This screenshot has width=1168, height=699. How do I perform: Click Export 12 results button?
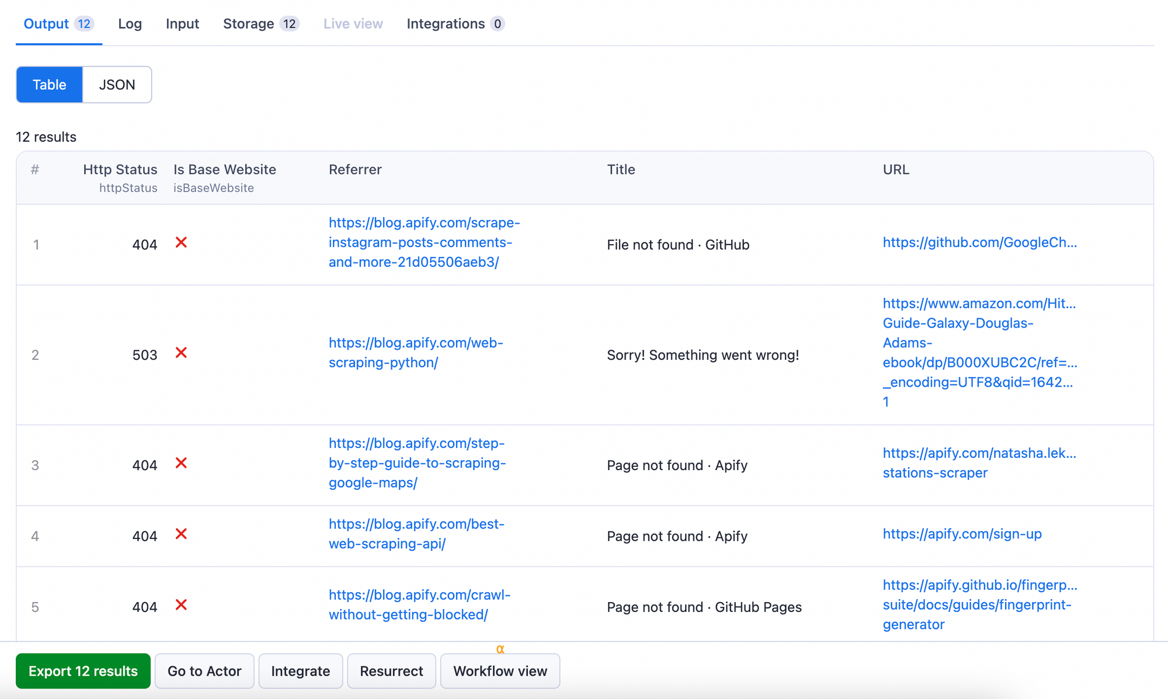[x=83, y=671]
